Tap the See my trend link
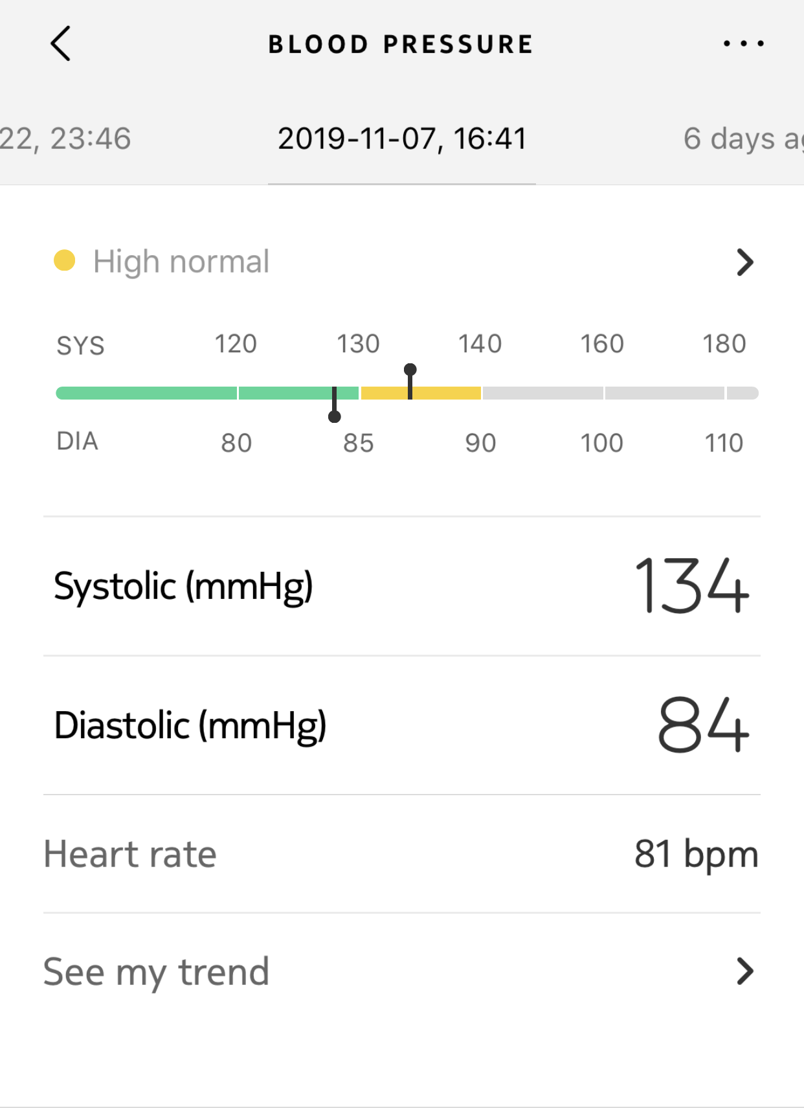 point(156,972)
